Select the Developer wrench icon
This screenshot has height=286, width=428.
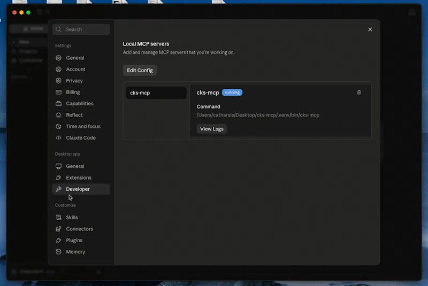[x=58, y=189]
